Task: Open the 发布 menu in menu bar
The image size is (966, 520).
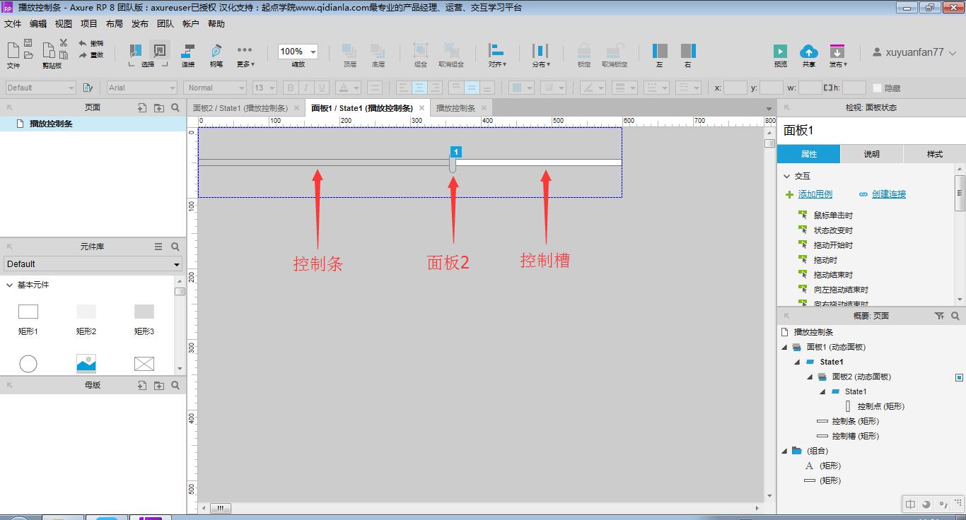Action: tap(140, 24)
